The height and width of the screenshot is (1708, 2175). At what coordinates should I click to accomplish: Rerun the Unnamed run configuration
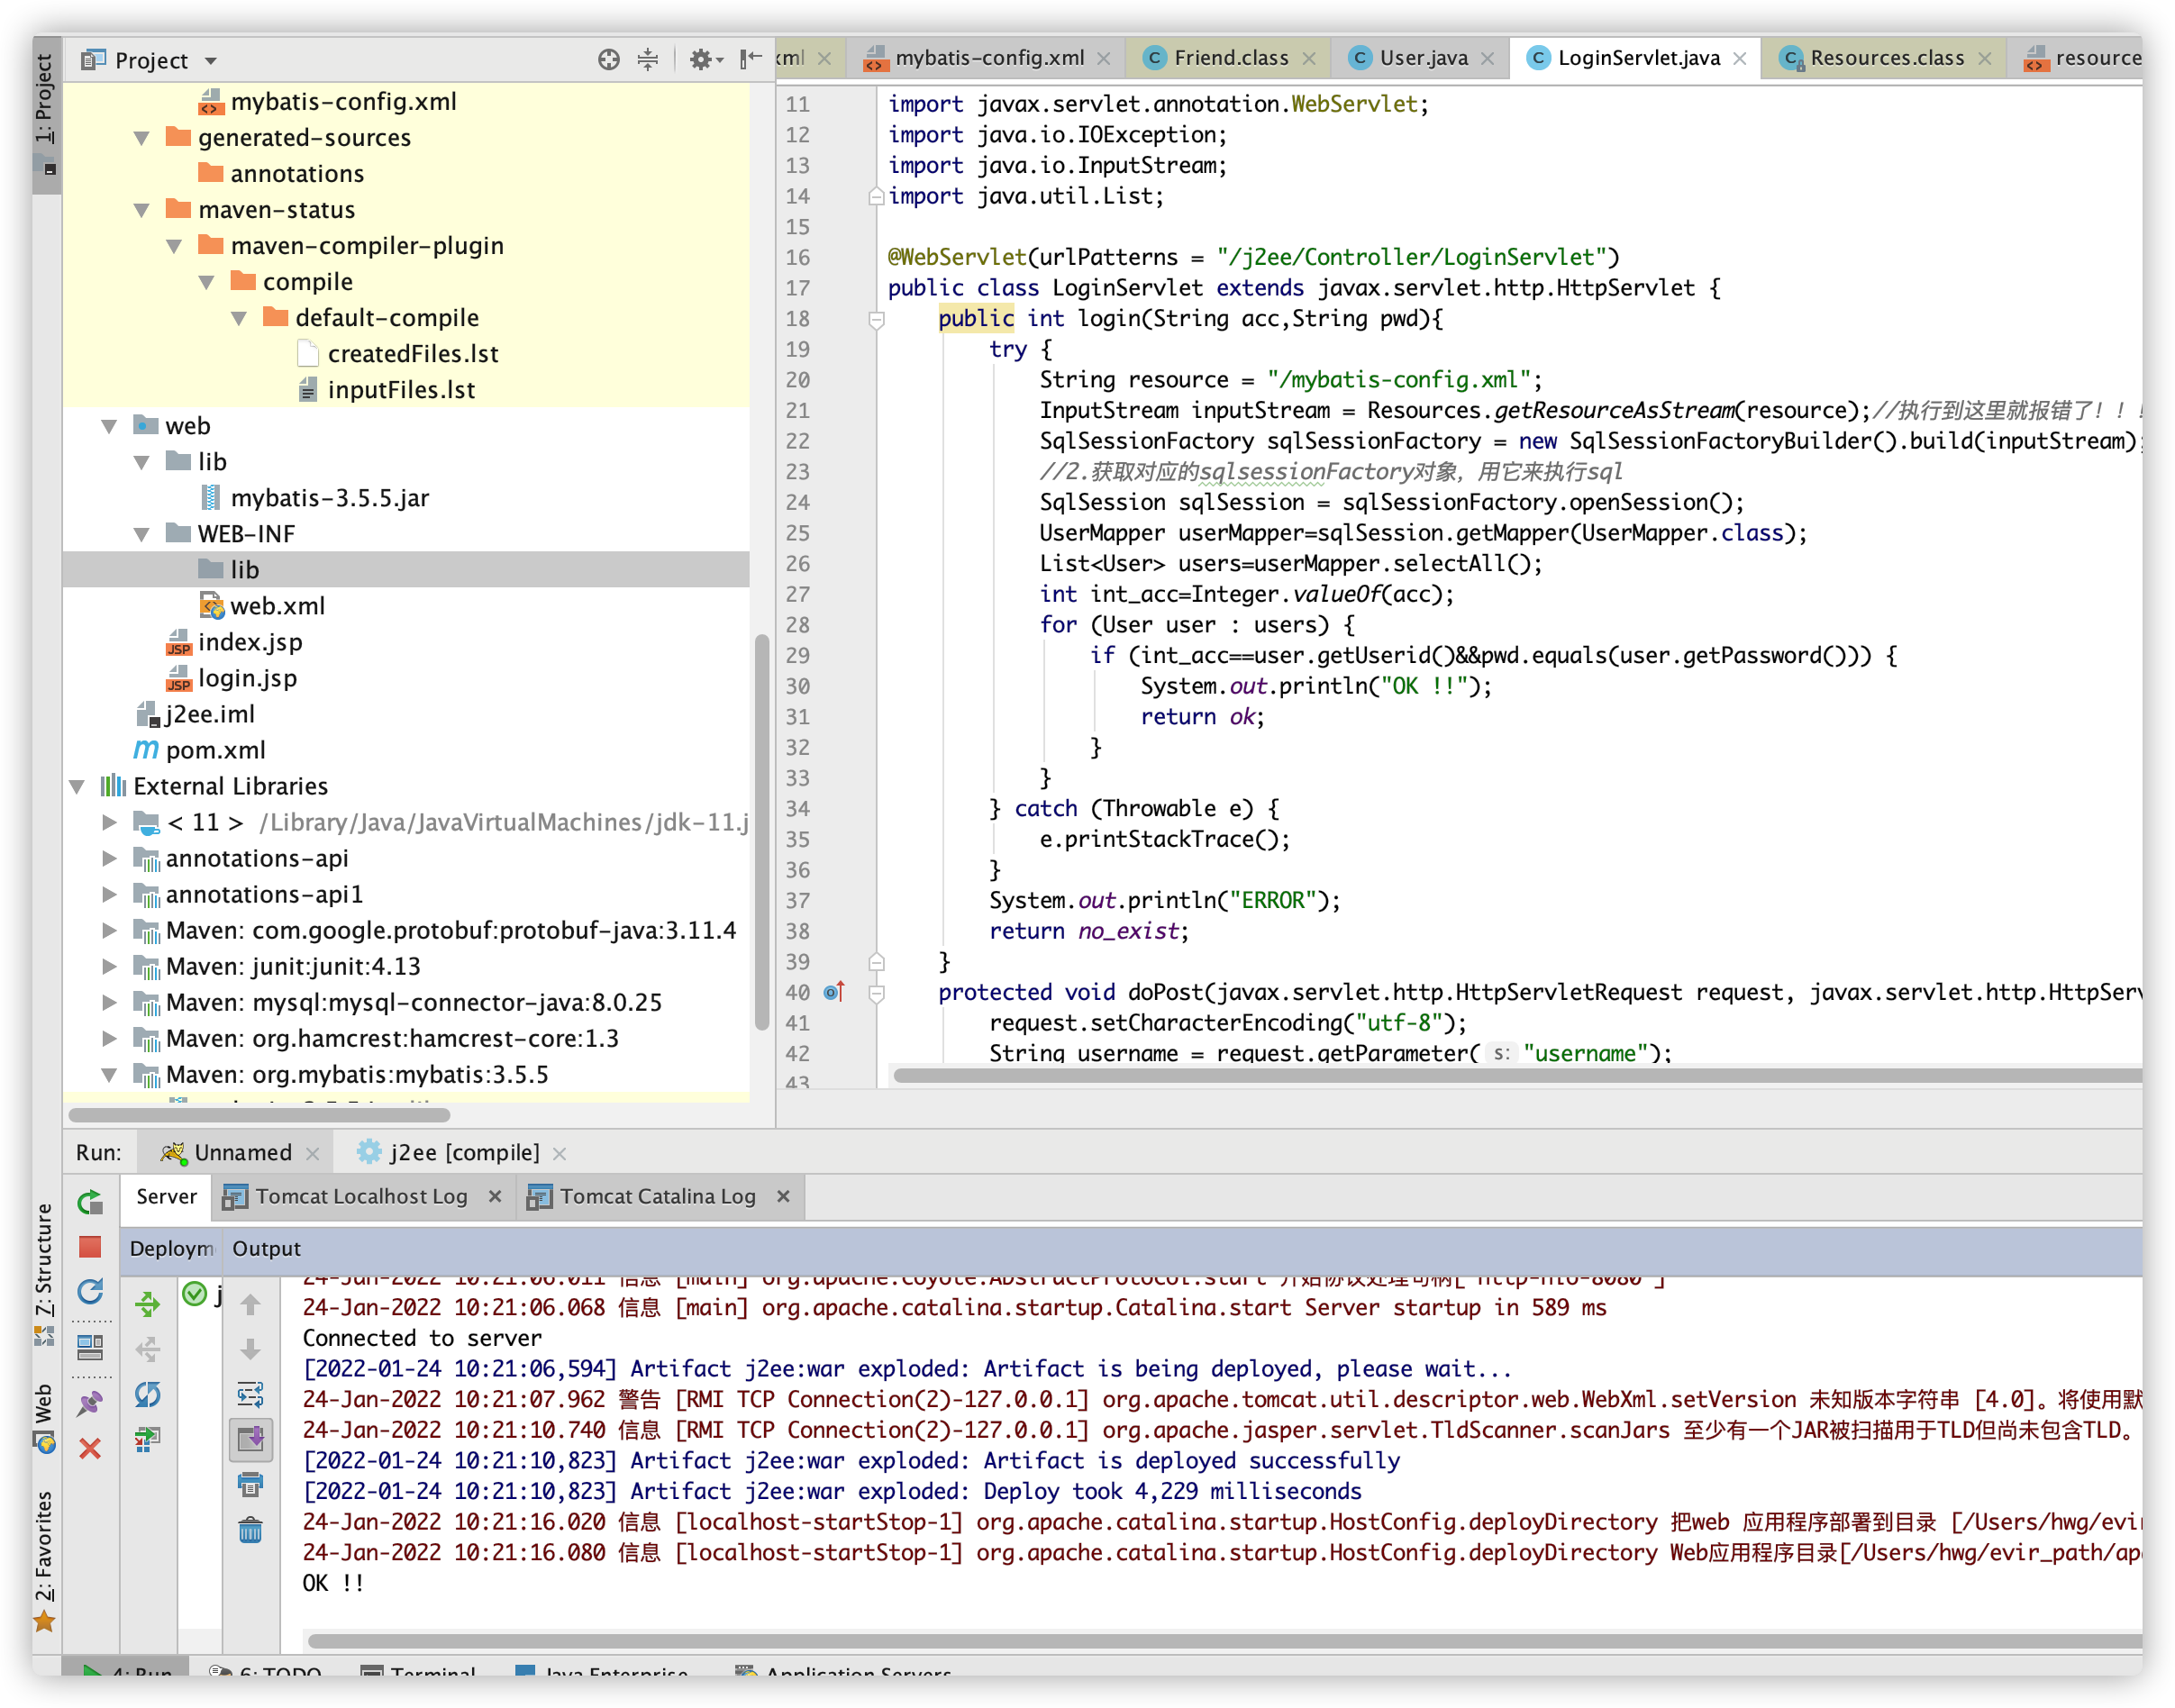pyautogui.click(x=90, y=1202)
